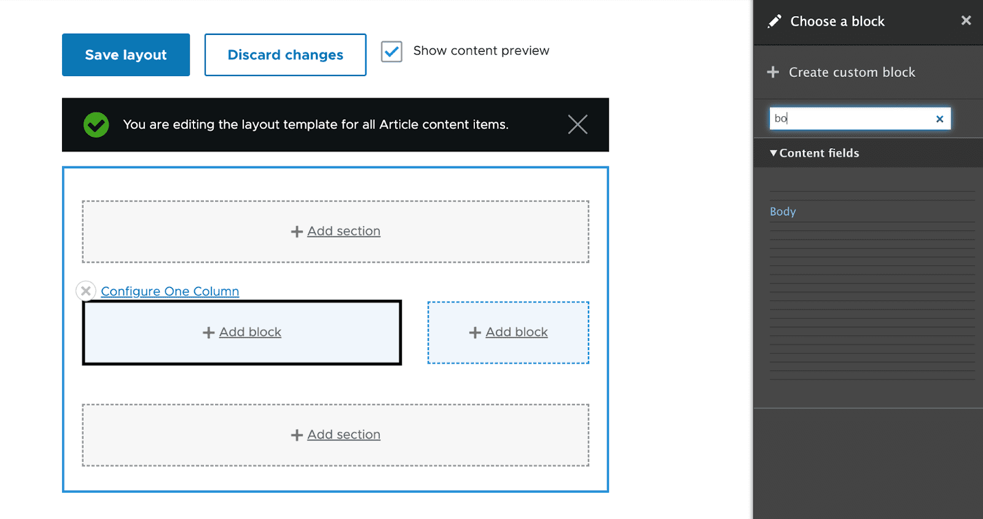Viewport: 983px width, 519px height.
Task: Toggle the Show content preview checkbox
Action: pos(391,52)
